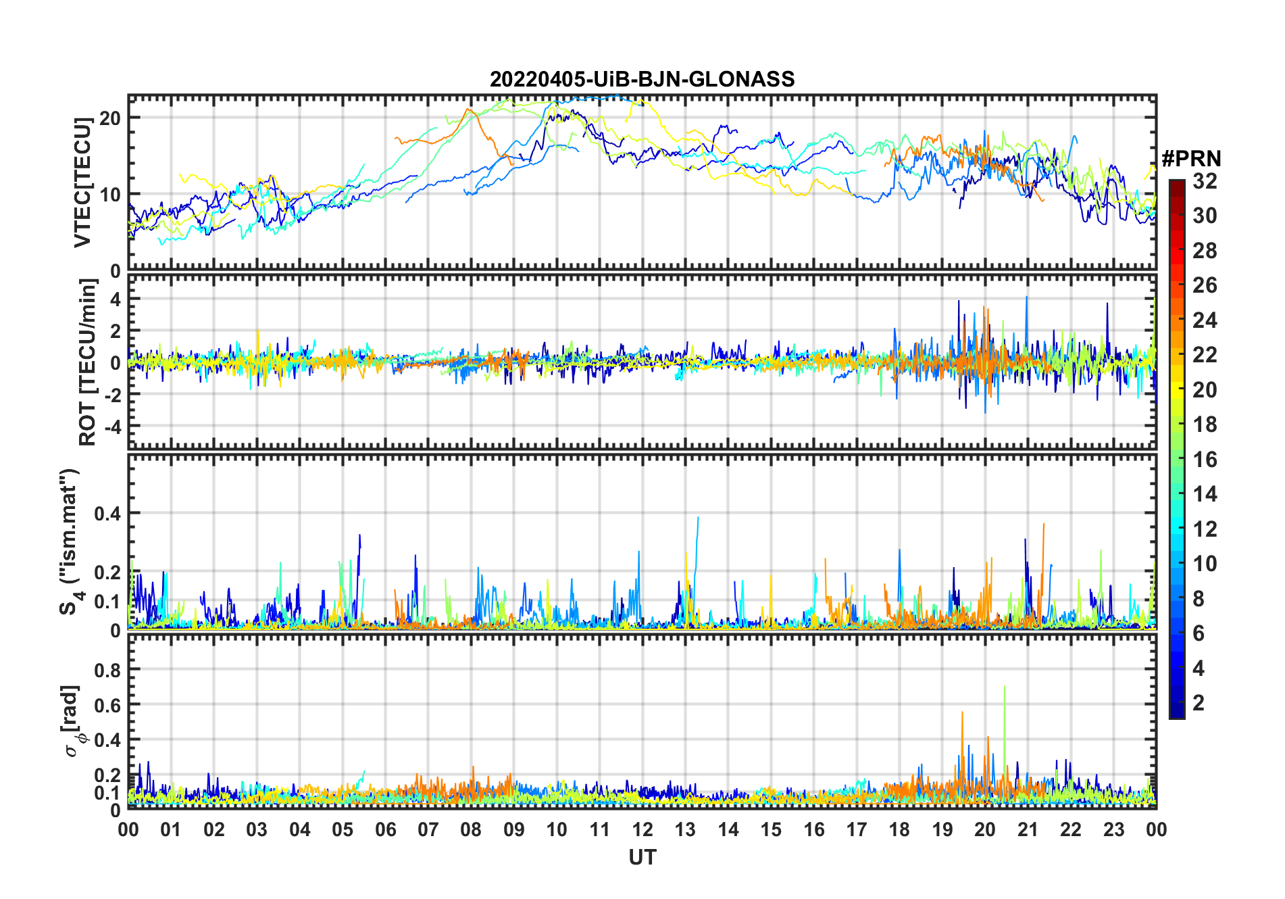Click S4 y-axis tick label 0.4
The height and width of the screenshot is (899, 1285).
108,514
